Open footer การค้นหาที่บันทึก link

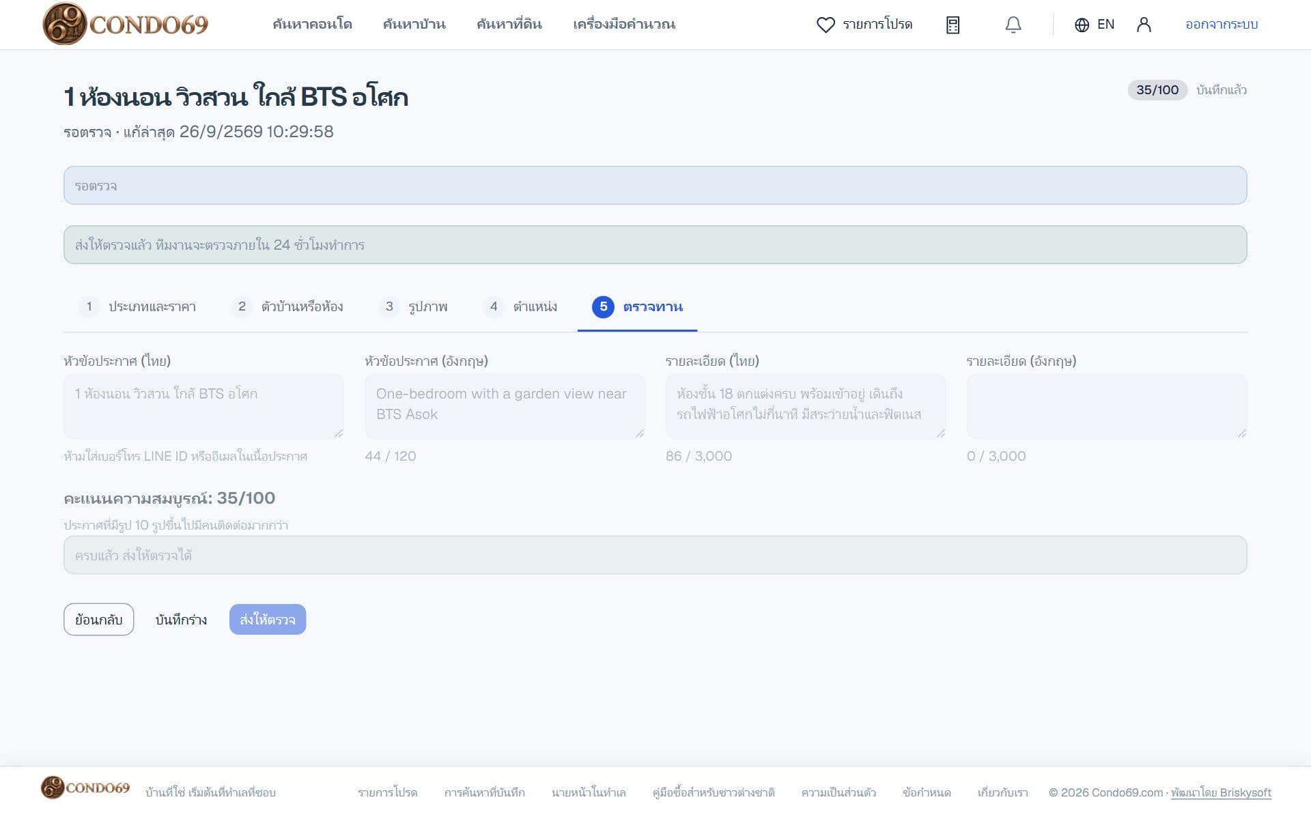coord(485,793)
